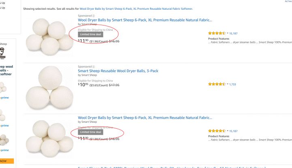Expand rating dropdown arrow for 3-Pack result
This screenshot has height=168, width=292.
[x=227, y=84]
